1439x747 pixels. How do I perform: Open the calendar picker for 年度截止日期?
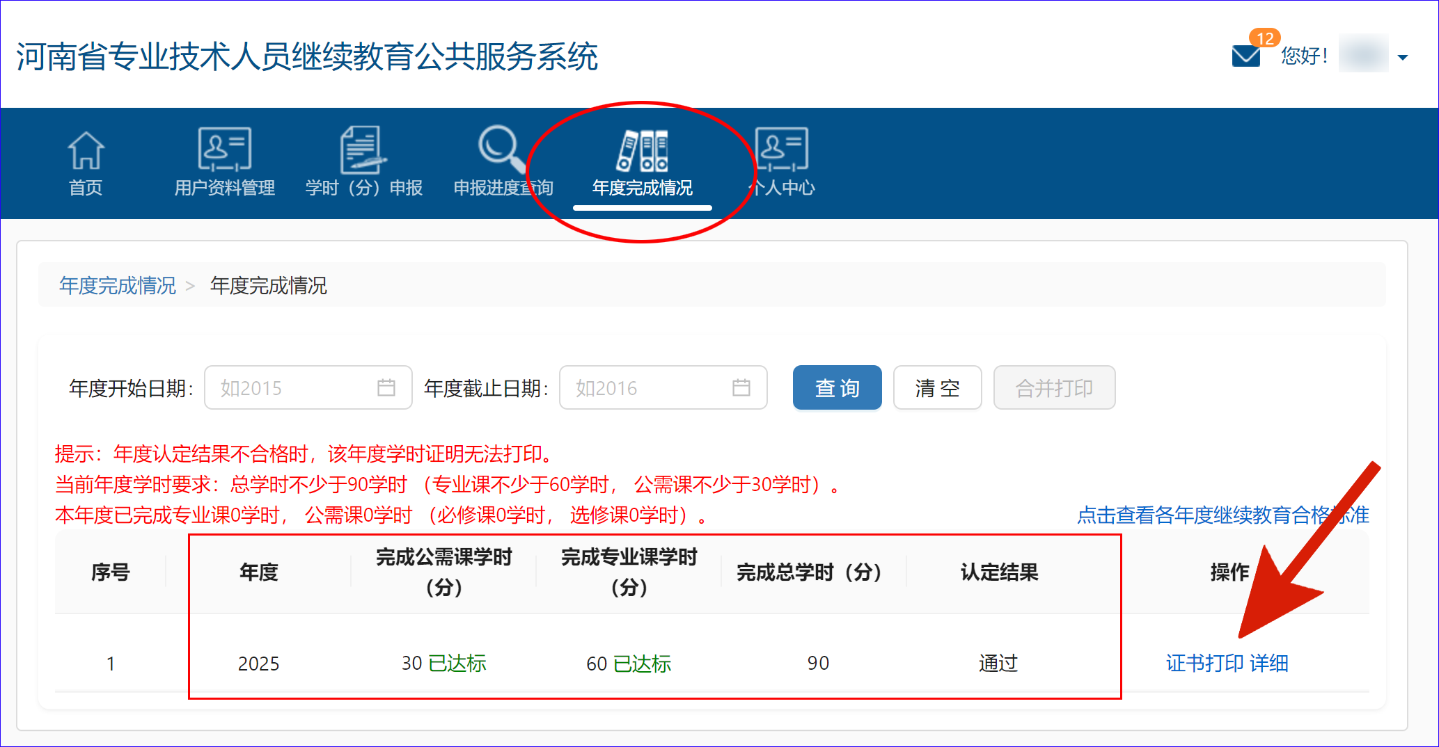[741, 387]
